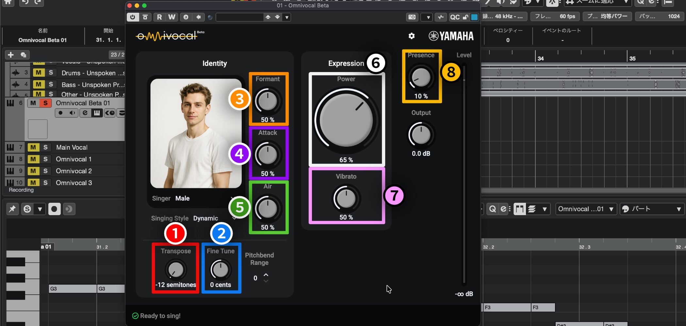Unsolo the Omnivocal Beta 01 track
The height and width of the screenshot is (326, 686).
click(45, 103)
